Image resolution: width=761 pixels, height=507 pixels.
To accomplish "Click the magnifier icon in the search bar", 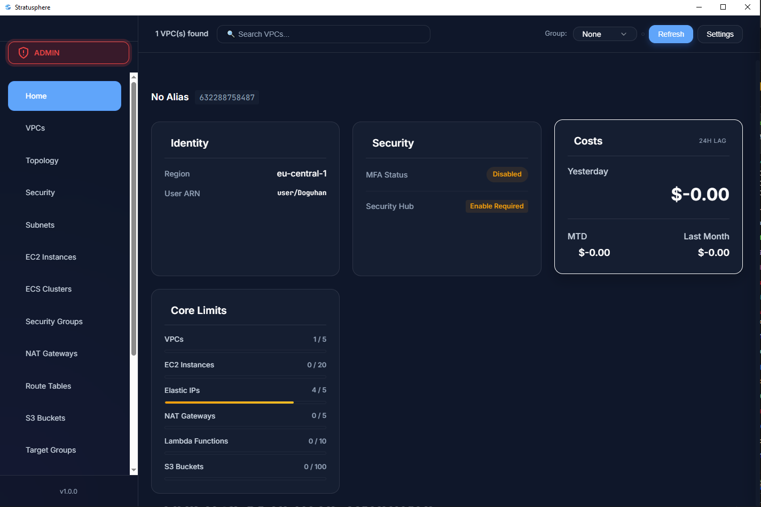I will [230, 34].
